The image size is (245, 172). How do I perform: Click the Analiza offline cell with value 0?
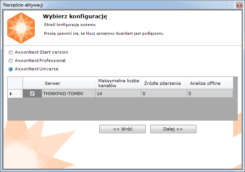click(x=210, y=94)
